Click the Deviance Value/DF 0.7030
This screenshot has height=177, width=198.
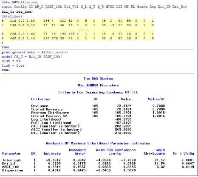158,106
